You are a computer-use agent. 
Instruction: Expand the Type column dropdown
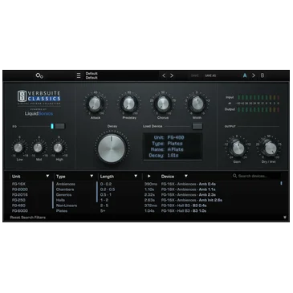click(x=92, y=176)
